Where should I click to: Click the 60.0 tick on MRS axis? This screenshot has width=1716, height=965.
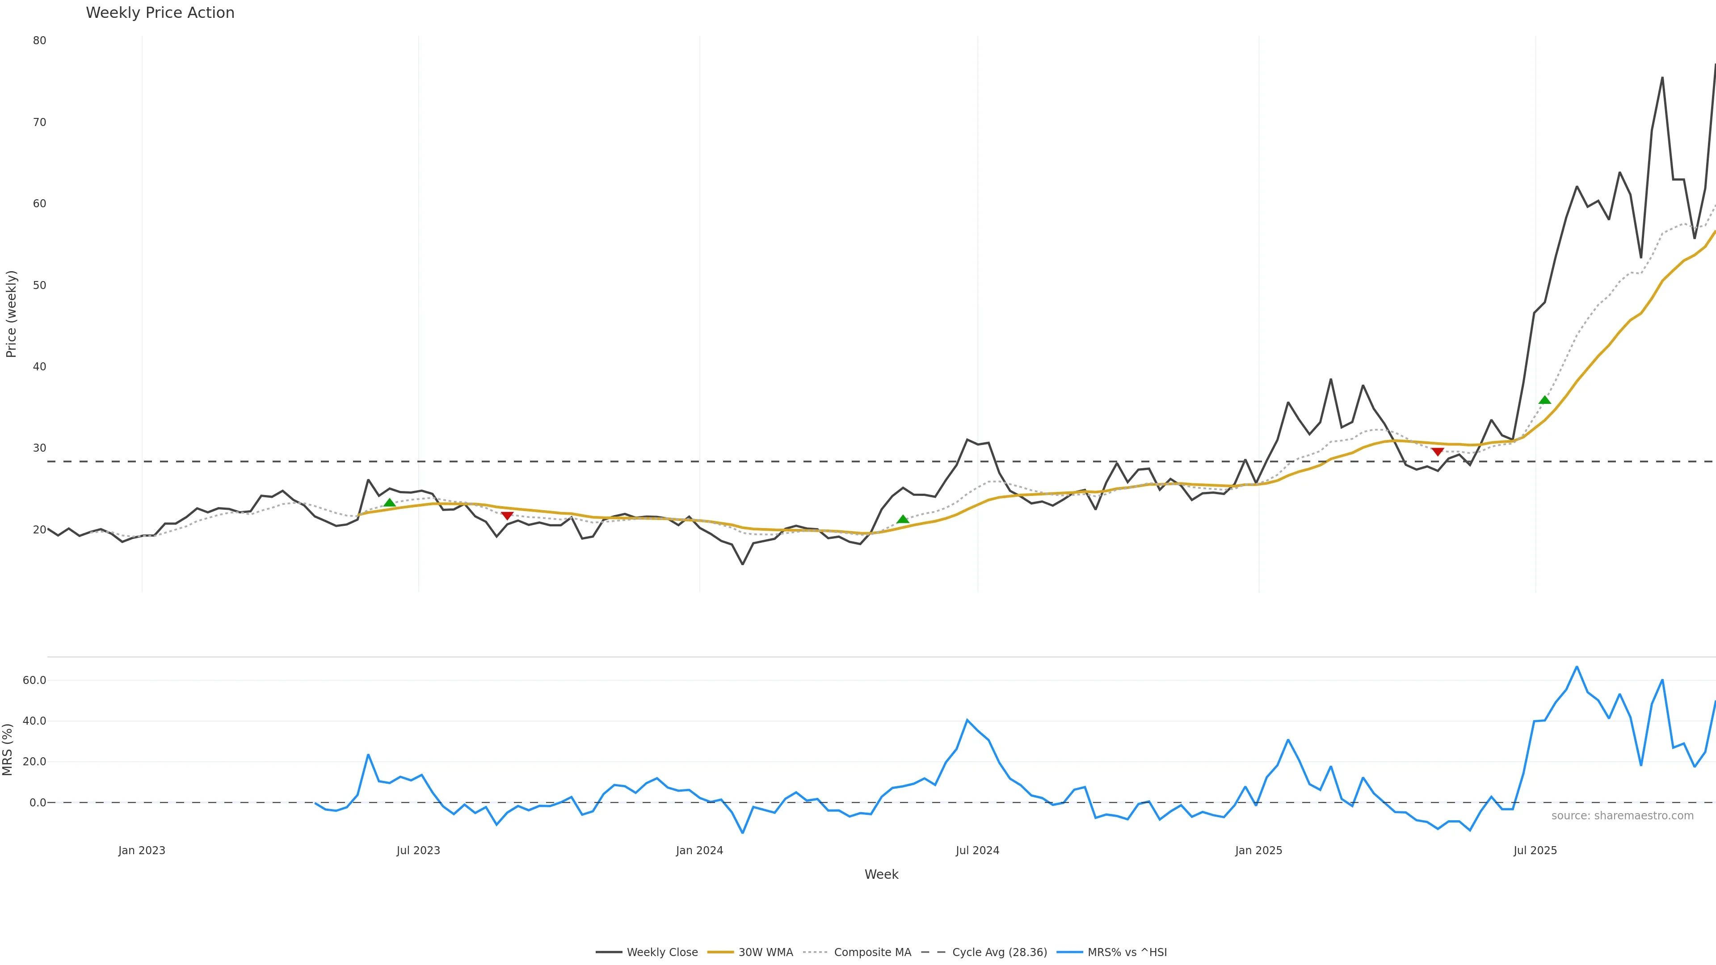tap(35, 680)
